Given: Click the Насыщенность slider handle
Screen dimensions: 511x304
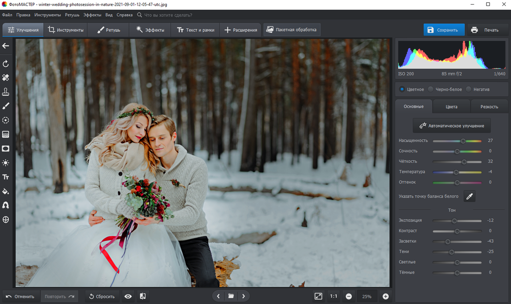Looking at the screenshot, I should point(463,140).
